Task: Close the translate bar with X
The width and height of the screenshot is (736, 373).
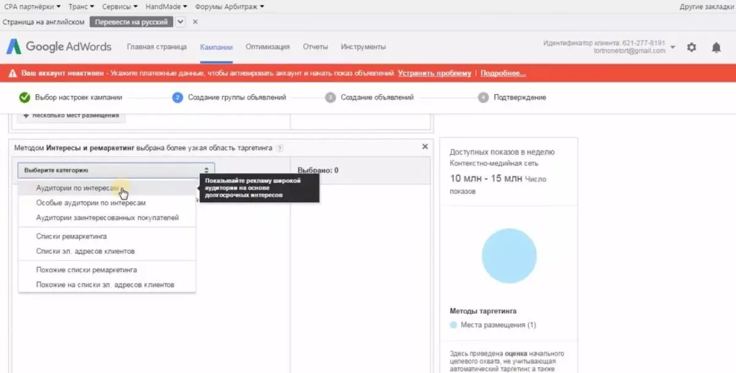Action: point(195,21)
